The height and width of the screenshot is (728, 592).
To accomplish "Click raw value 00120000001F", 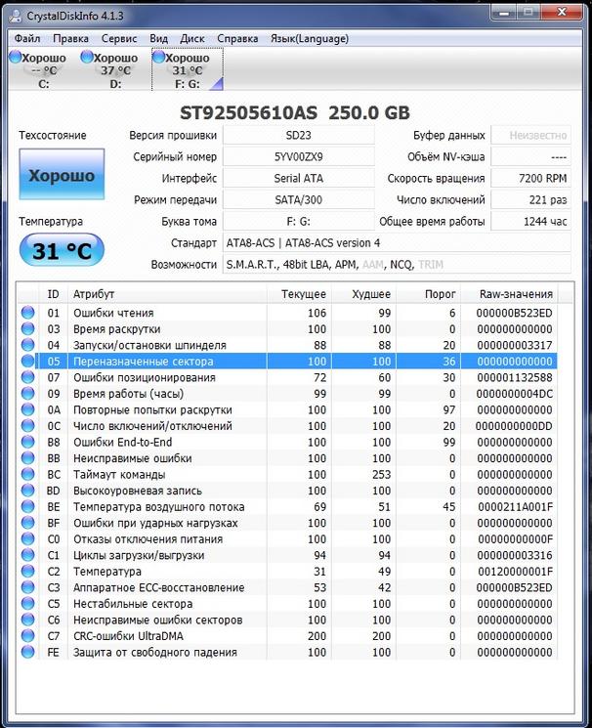I will click(516, 572).
